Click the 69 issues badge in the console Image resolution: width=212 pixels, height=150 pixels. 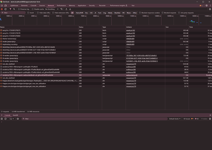[x=191, y=119]
